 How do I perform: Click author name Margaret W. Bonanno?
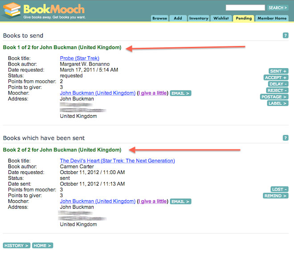(85, 64)
